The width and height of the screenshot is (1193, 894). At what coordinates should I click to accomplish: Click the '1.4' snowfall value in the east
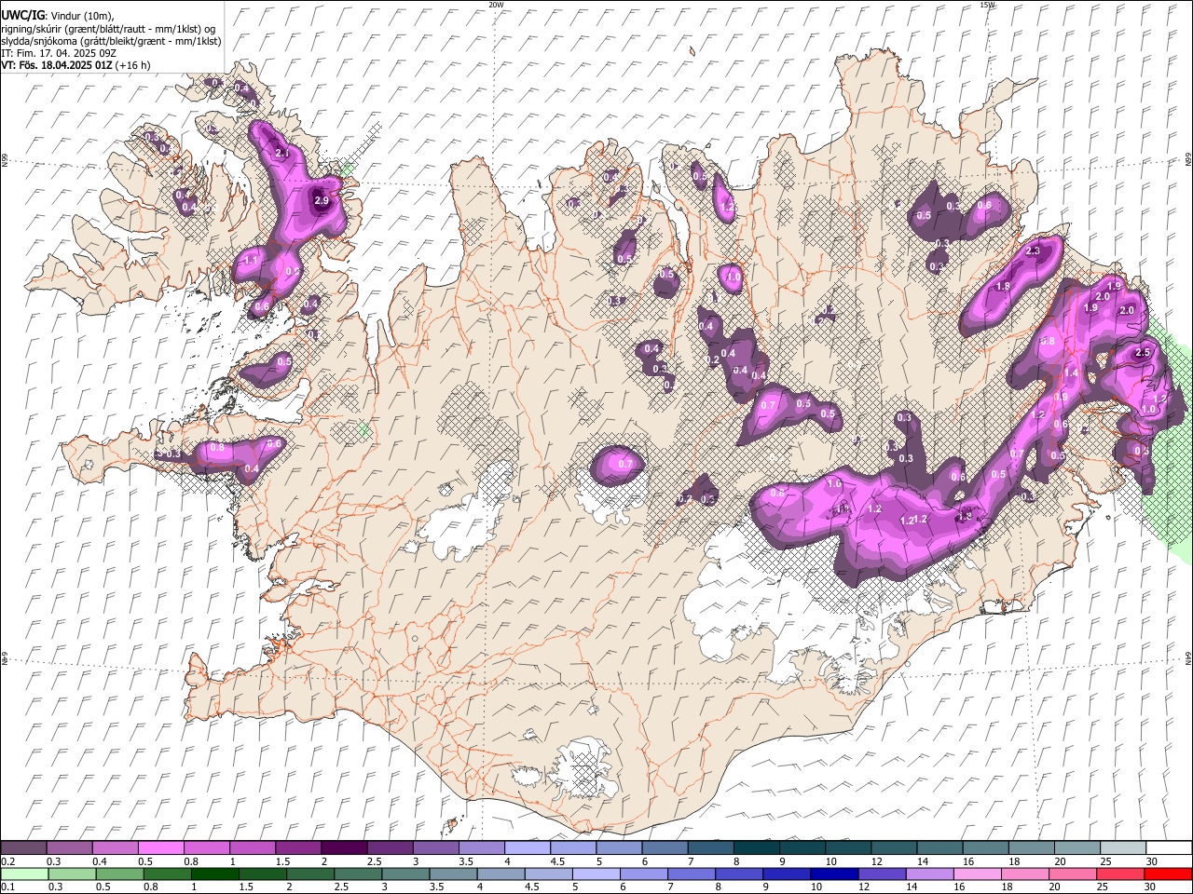[x=1071, y=372]
